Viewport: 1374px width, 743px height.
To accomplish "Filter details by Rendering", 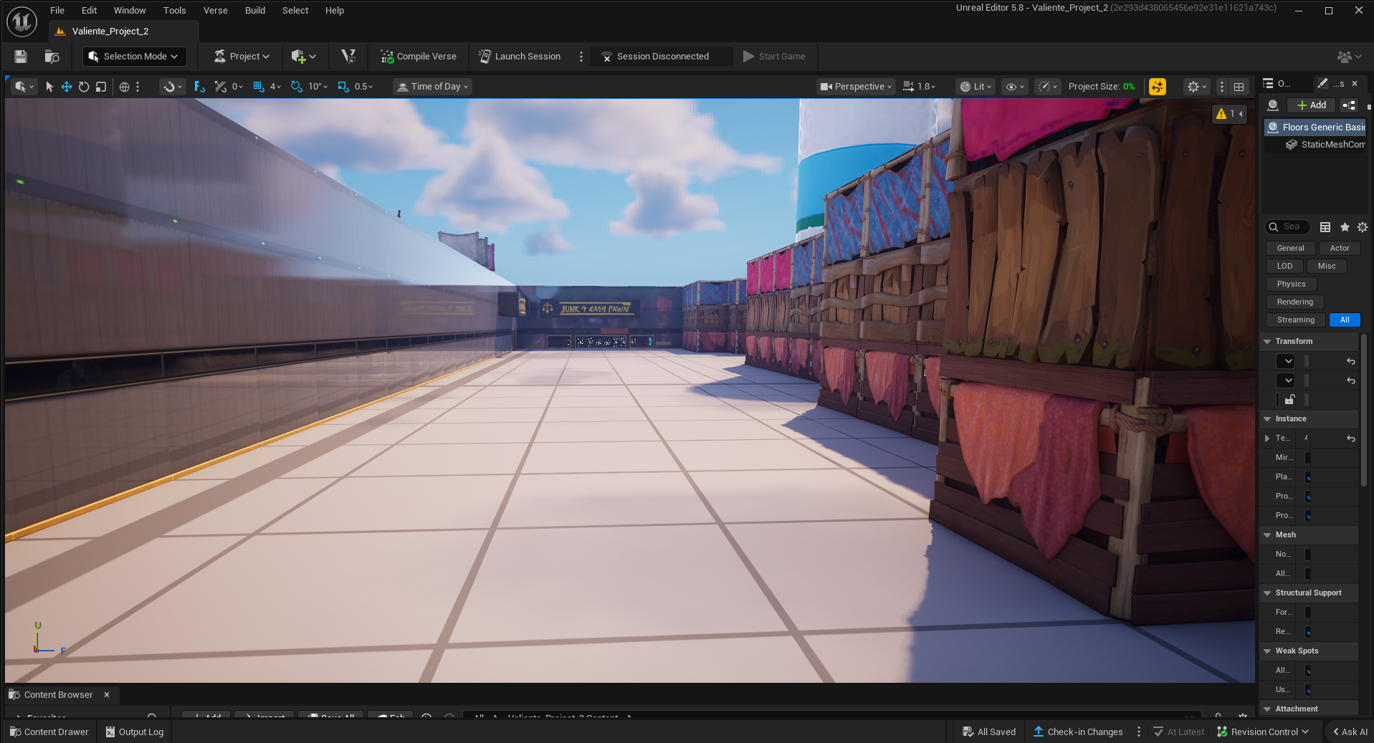I will pos(1294,302).
